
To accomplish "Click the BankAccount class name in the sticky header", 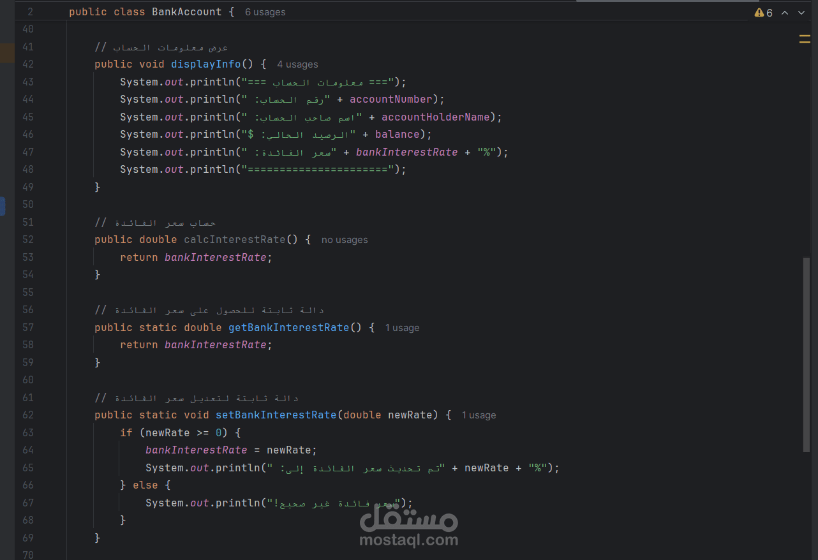I will coord(187,12).
